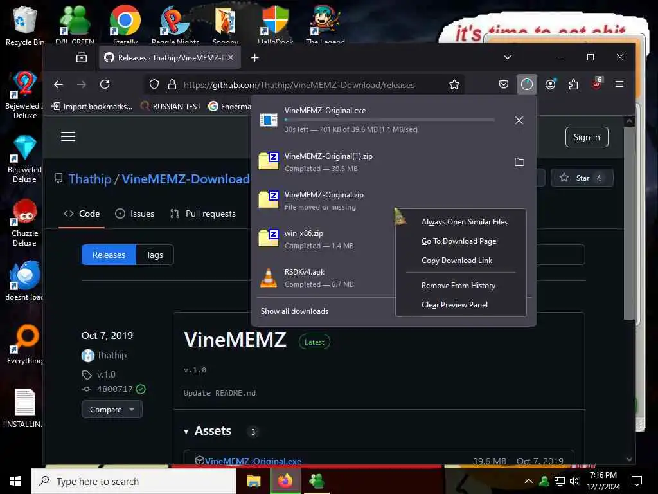Open Everything desktop shortcut
The image size is (658, 494).
pyautogui.click(x=24, y=345)
